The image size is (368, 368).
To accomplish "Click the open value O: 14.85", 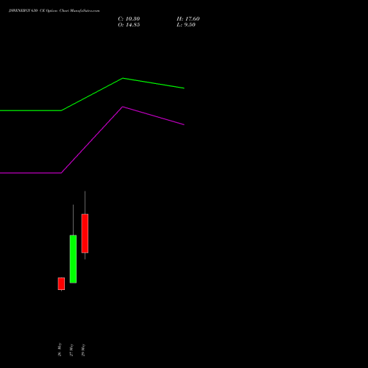I will [129, 25].
